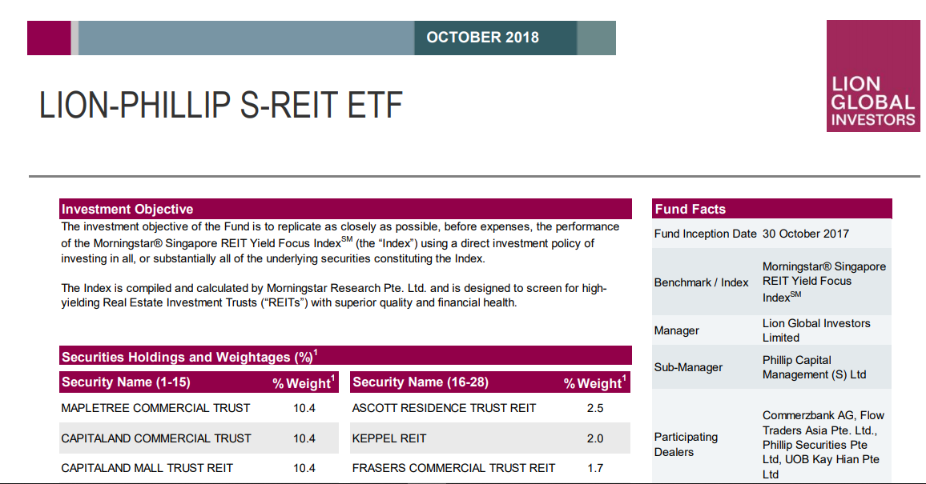Select the CAPITALAND COMMERCIAL TRUST entry
Viewport: 926px width, 484px height.
click(x=156, y=438)
